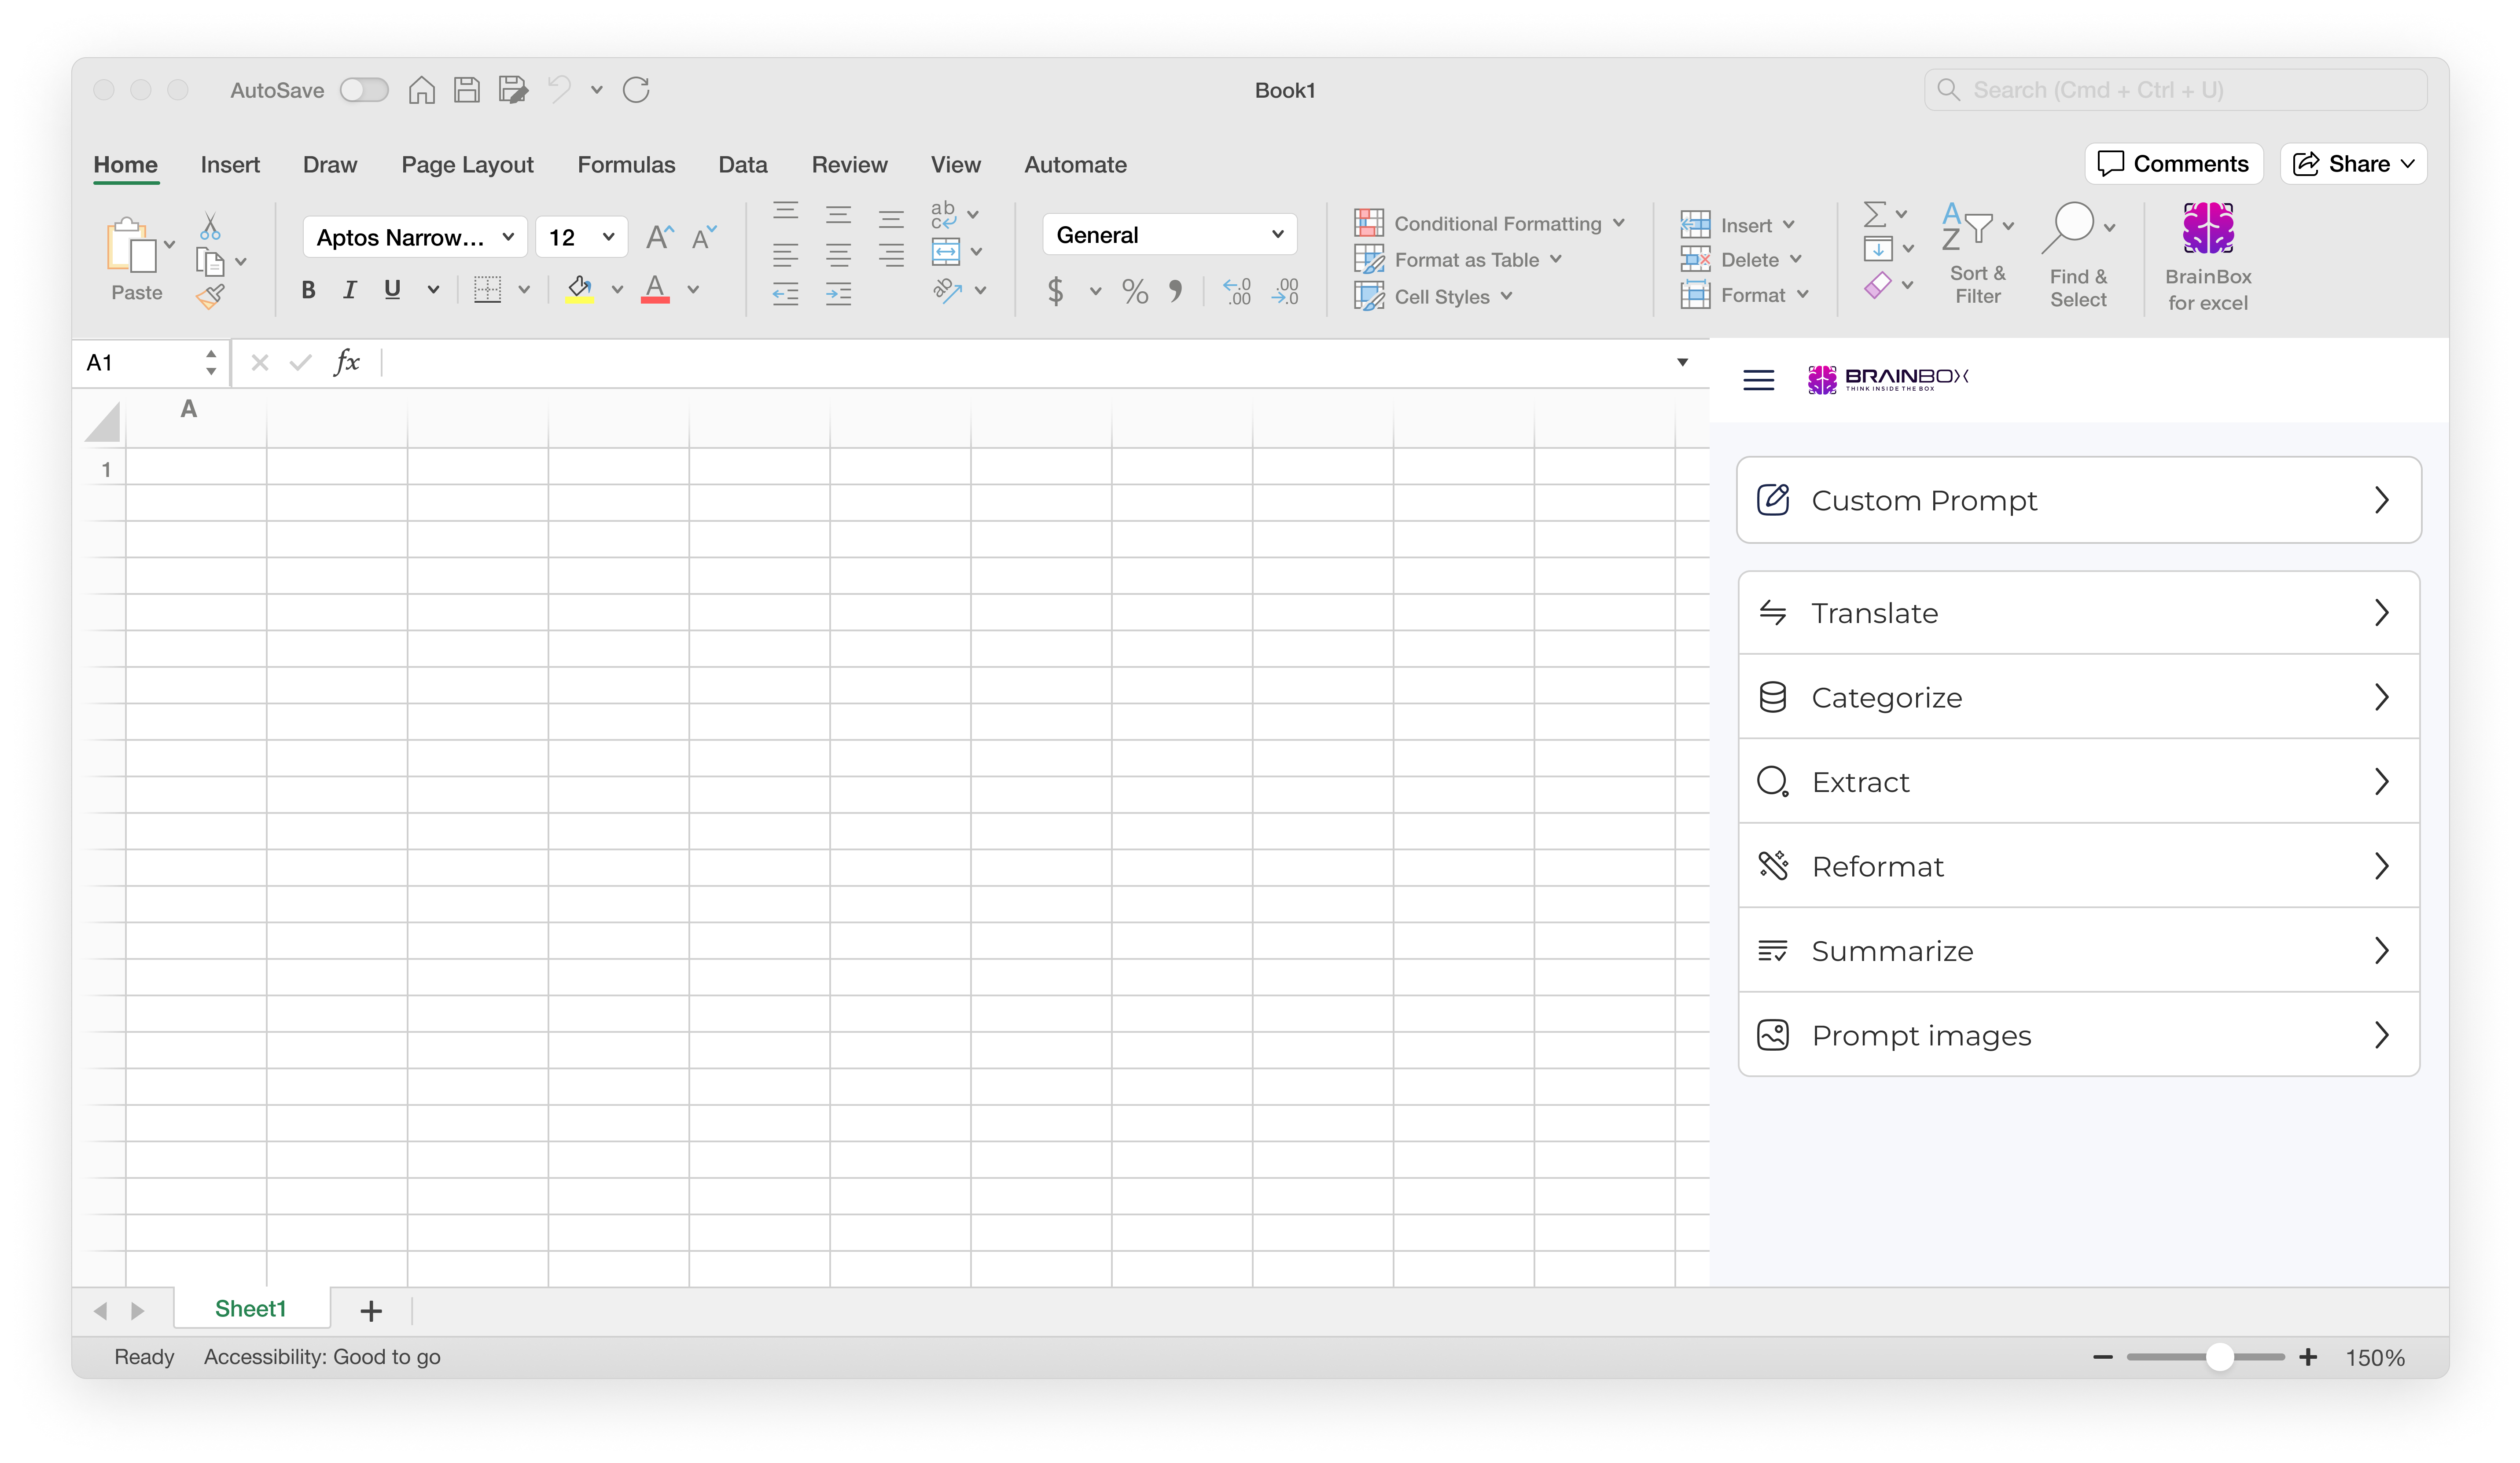Open the font name dropdown

[x=414, y=237]
